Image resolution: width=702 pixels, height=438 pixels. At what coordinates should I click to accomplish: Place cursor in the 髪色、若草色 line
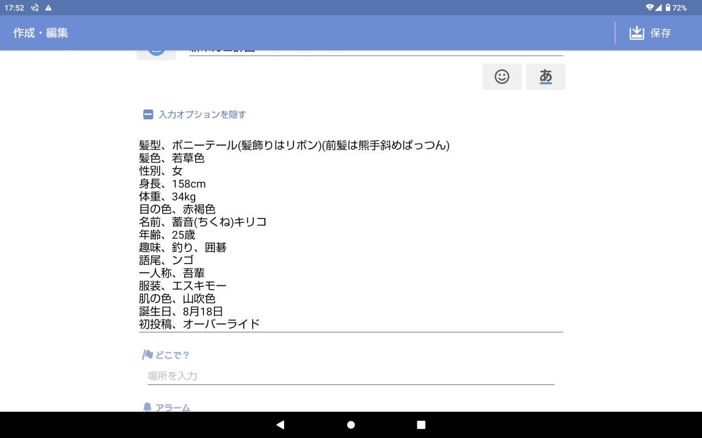coord(172,158)
